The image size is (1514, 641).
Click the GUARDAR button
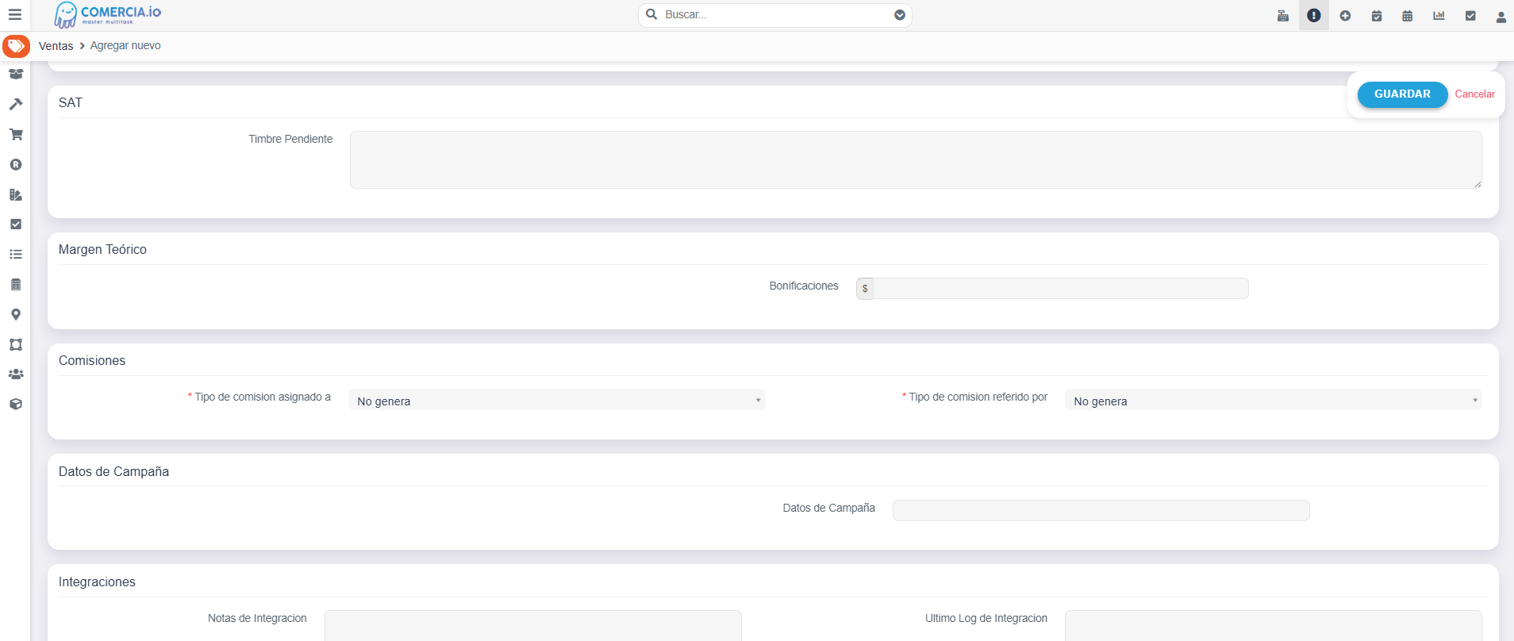1402,94
